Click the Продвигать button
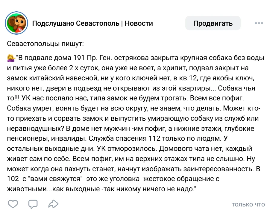The width and height of the screenshot is (267, 222). (213, 23)
